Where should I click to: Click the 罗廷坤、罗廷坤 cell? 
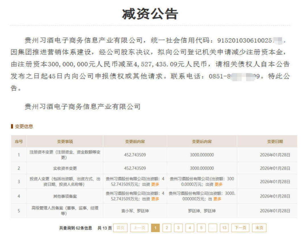[x=202, y=211]
